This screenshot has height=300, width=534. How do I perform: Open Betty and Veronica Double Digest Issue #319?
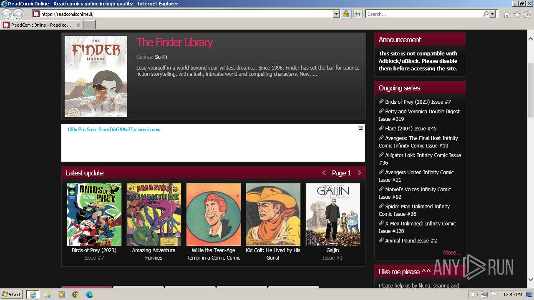click(419, 115)
